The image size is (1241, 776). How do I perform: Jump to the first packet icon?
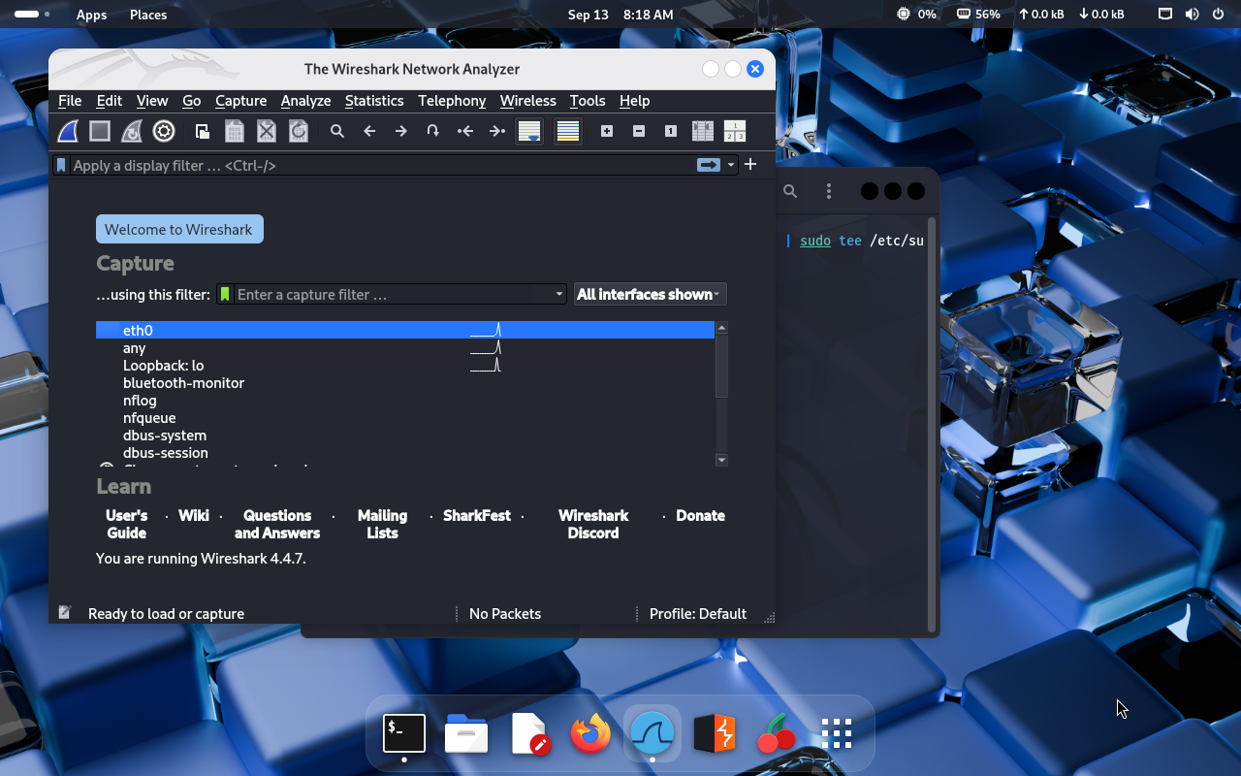pos(465,131)
